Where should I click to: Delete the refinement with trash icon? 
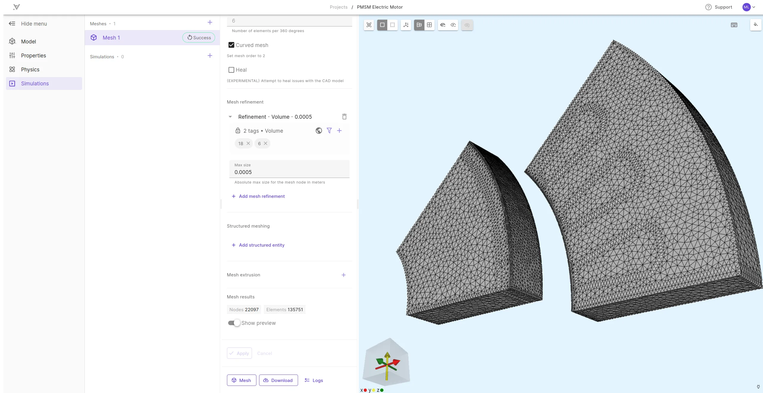pyautogui.click(x=344, y=117)
